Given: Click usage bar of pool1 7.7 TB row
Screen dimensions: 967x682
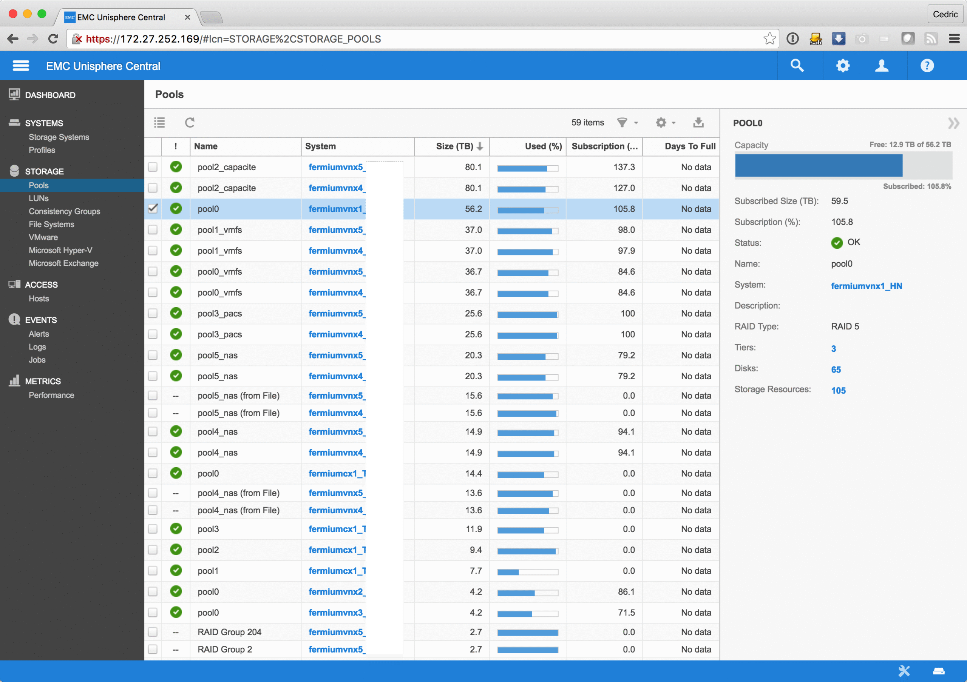Looking at the screenshot, I should pos(528,572).
